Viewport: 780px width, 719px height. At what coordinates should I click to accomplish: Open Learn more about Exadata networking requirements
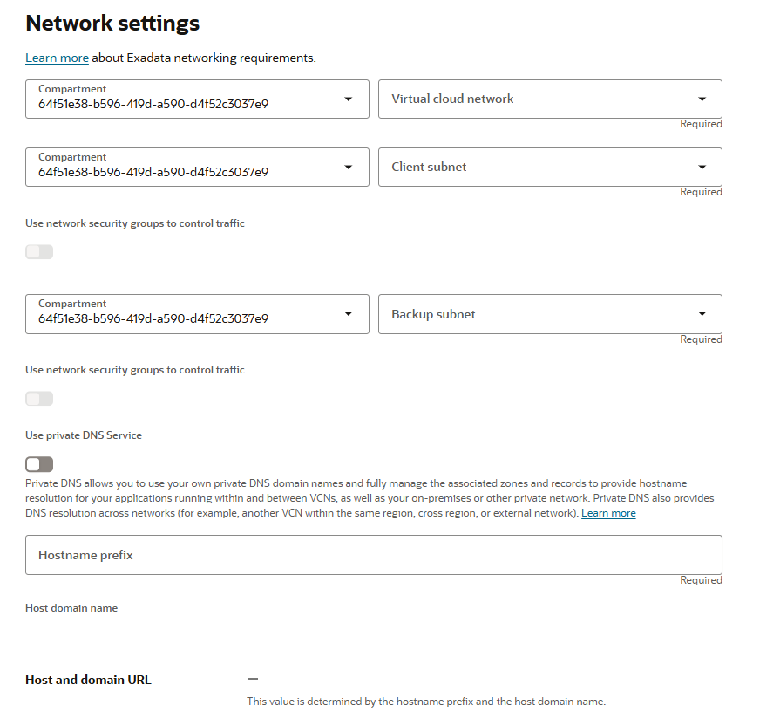(x=57, y=58)
